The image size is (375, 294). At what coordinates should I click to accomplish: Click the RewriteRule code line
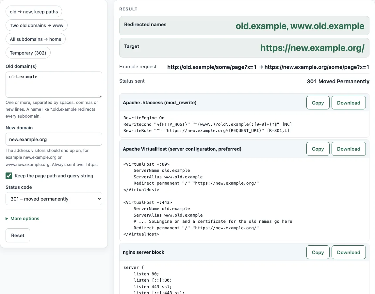pyautogui.click(x=206, y=131)
